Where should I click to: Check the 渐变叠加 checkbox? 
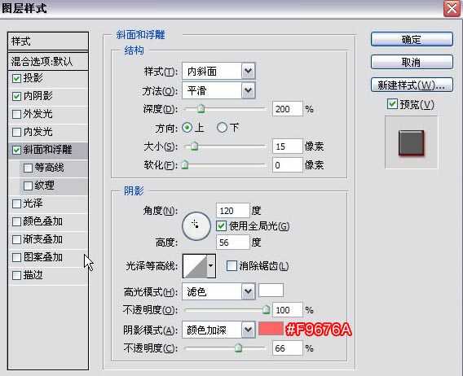[x=16, y=239]
